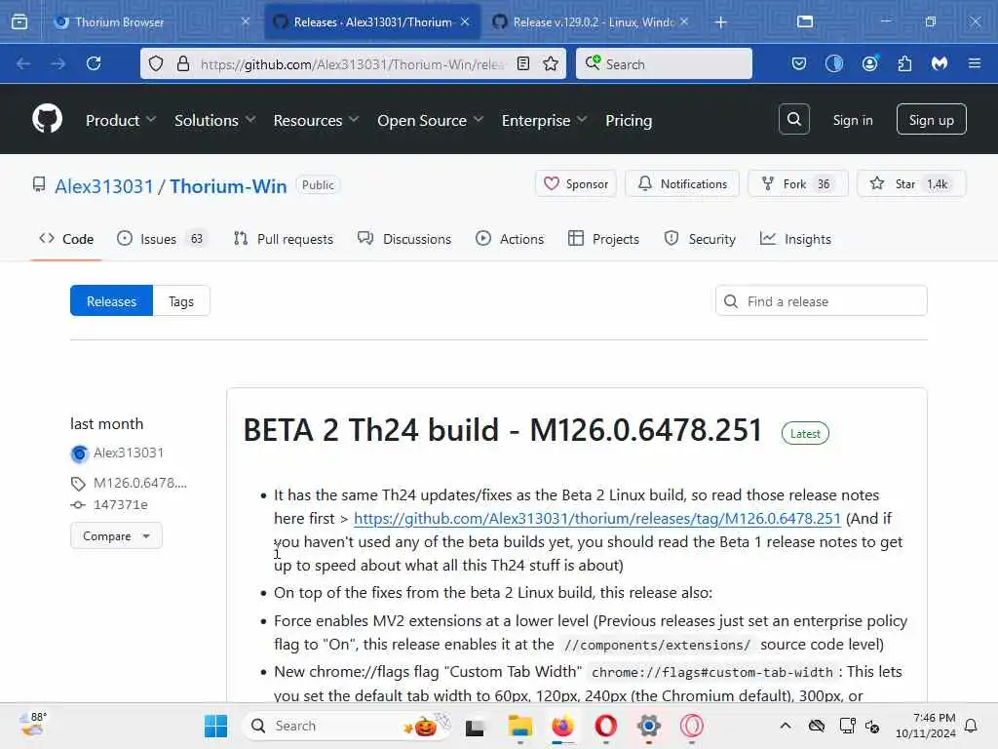Expand the Resources menu
Image resolution: width=998 pixels, height=749 pixels.
(317, 120)
